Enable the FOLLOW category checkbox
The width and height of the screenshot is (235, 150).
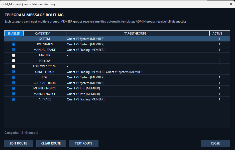pyautogui.click(x=14, y=61)
